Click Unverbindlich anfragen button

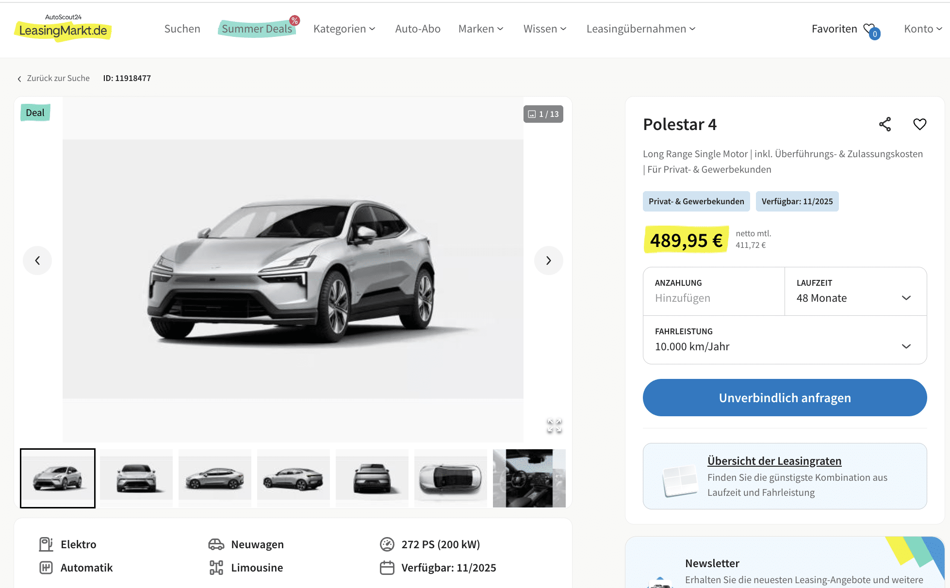click(x=785, y=397)
